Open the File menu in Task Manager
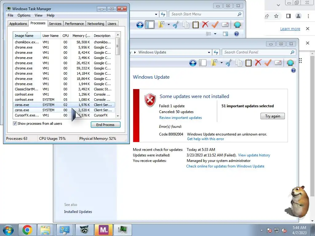Image resolution: width=315 pixels, height=236 pixels. (10, 15)
